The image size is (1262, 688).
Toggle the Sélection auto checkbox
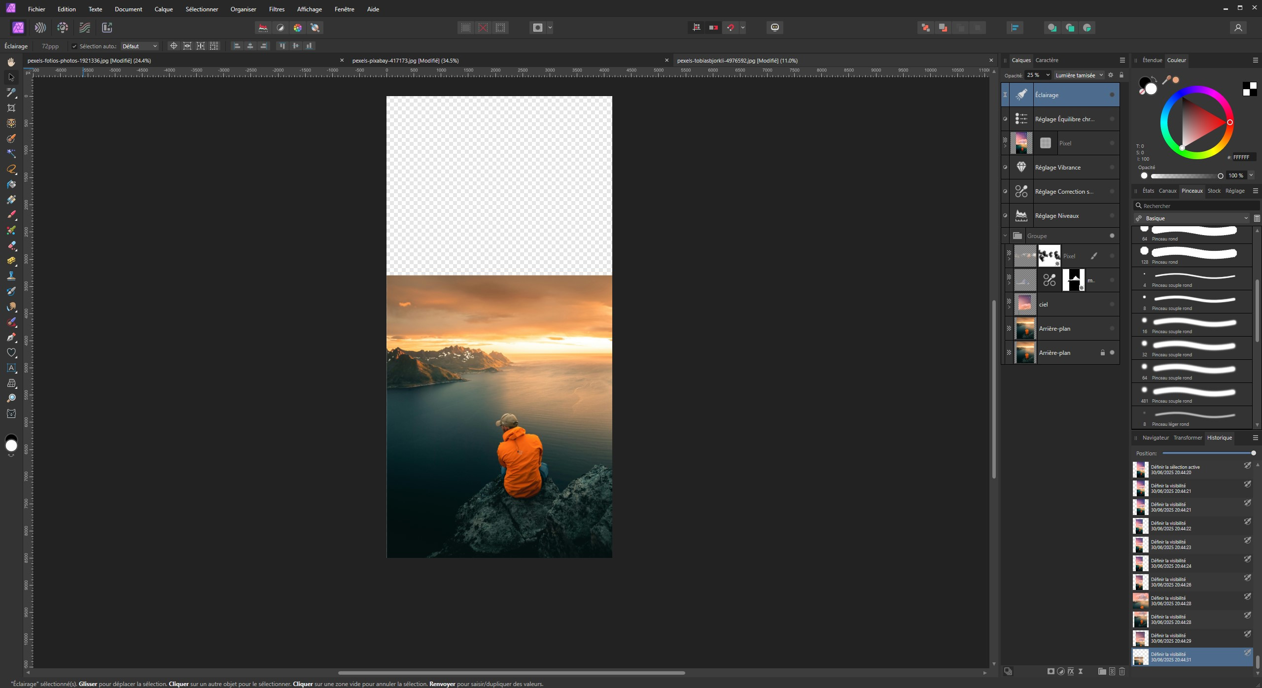[74, 46]
